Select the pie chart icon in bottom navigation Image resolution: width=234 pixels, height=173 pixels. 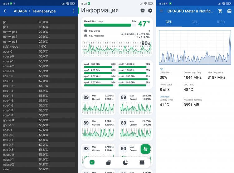125,163
